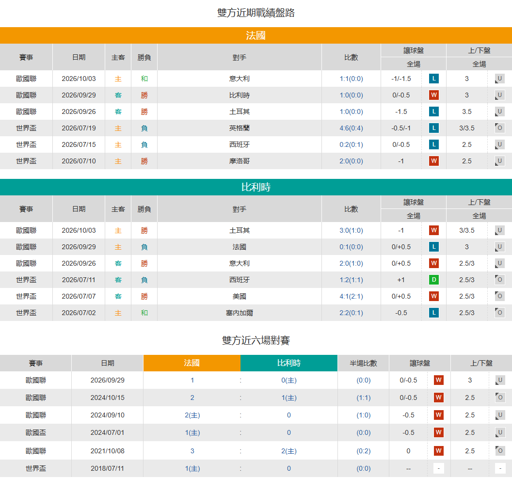512x478 pixels.
Task: Select the L handicap badge in the 英格蘭 row
Action: click(x=433, y=128)
